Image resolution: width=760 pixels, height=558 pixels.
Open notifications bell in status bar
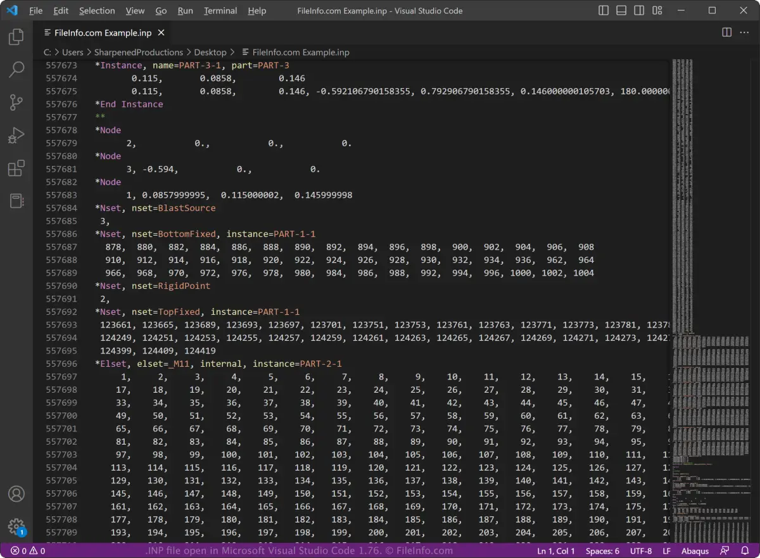coord(745,551)
